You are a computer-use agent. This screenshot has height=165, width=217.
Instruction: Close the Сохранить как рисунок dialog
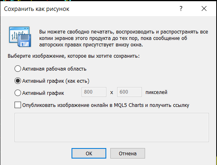pyautogui.click(x=204, y=8)
